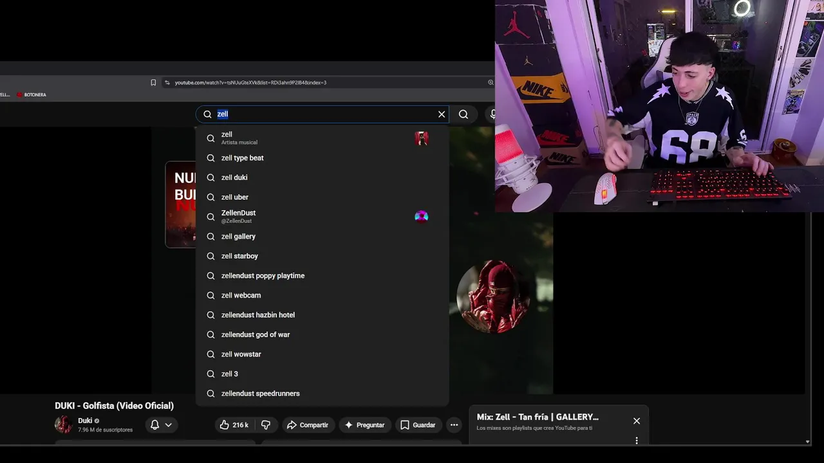Click inside the search field containing 'zell'
This screenshot has width=824, height=463.
point(322,114)
